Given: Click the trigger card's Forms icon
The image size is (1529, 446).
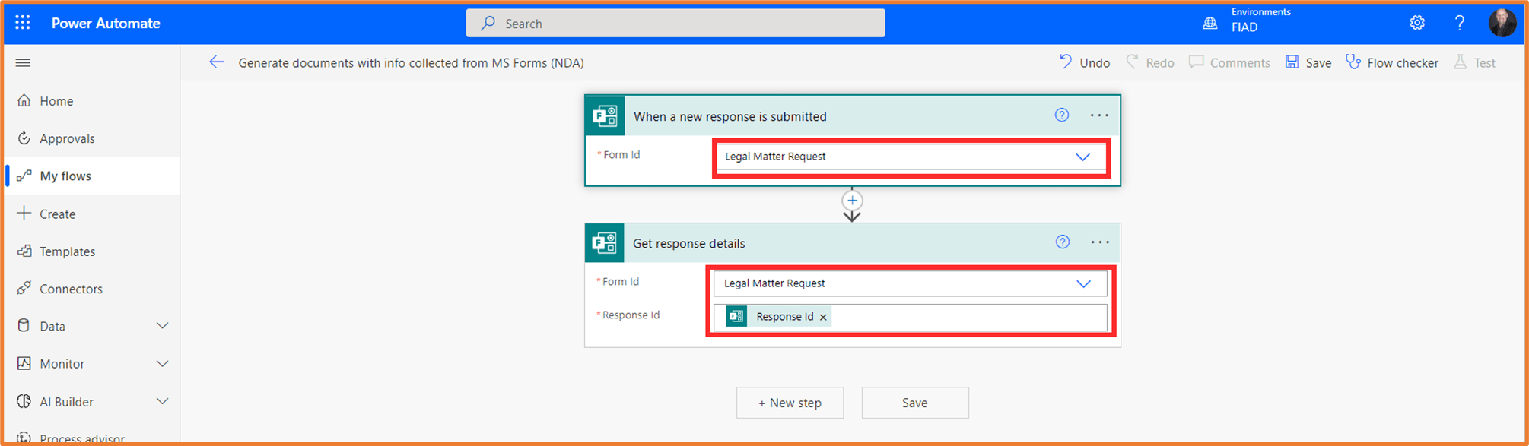Looking at the screenshot, I should tap(605, 116).
